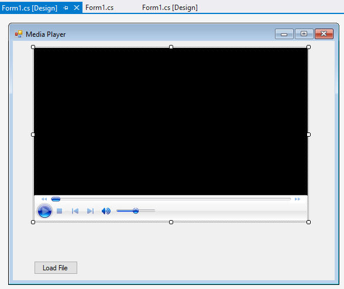Close the active Form1.cs [Design] tab

pos(77,8)
